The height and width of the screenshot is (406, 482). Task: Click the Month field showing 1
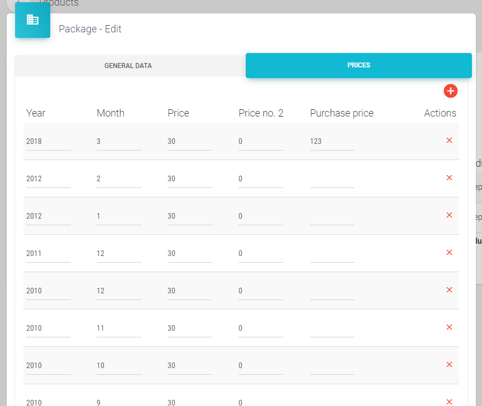(x=118, y=216)
